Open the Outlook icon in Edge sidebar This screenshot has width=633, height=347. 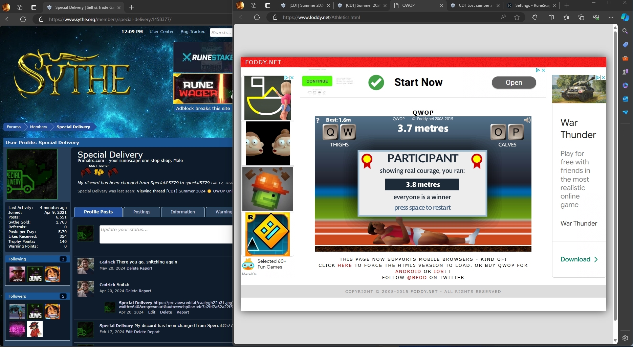click(625, 99)
